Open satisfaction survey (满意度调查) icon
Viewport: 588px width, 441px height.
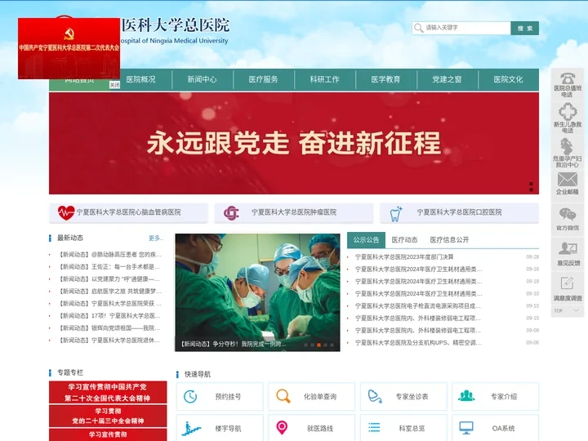567,283
